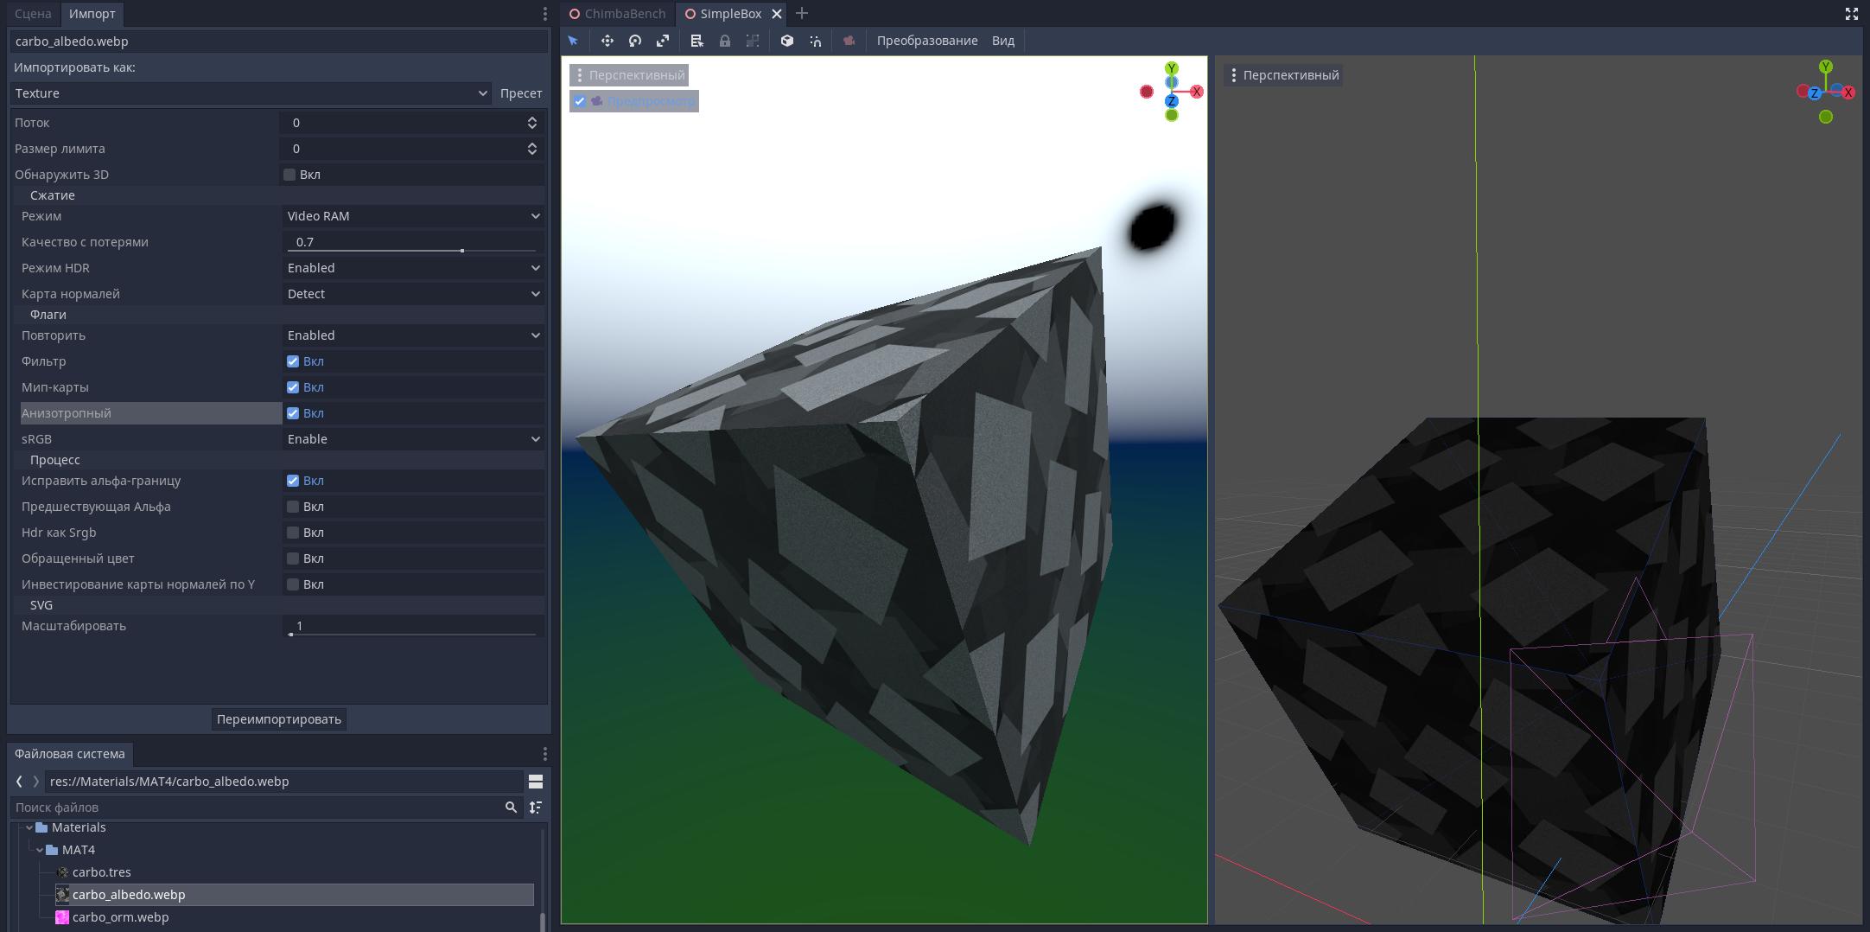The width and height of the screenshot is (1870, 932).
Task: Enable the Обнаружить 3D checkbox
Action: (289, 175)
